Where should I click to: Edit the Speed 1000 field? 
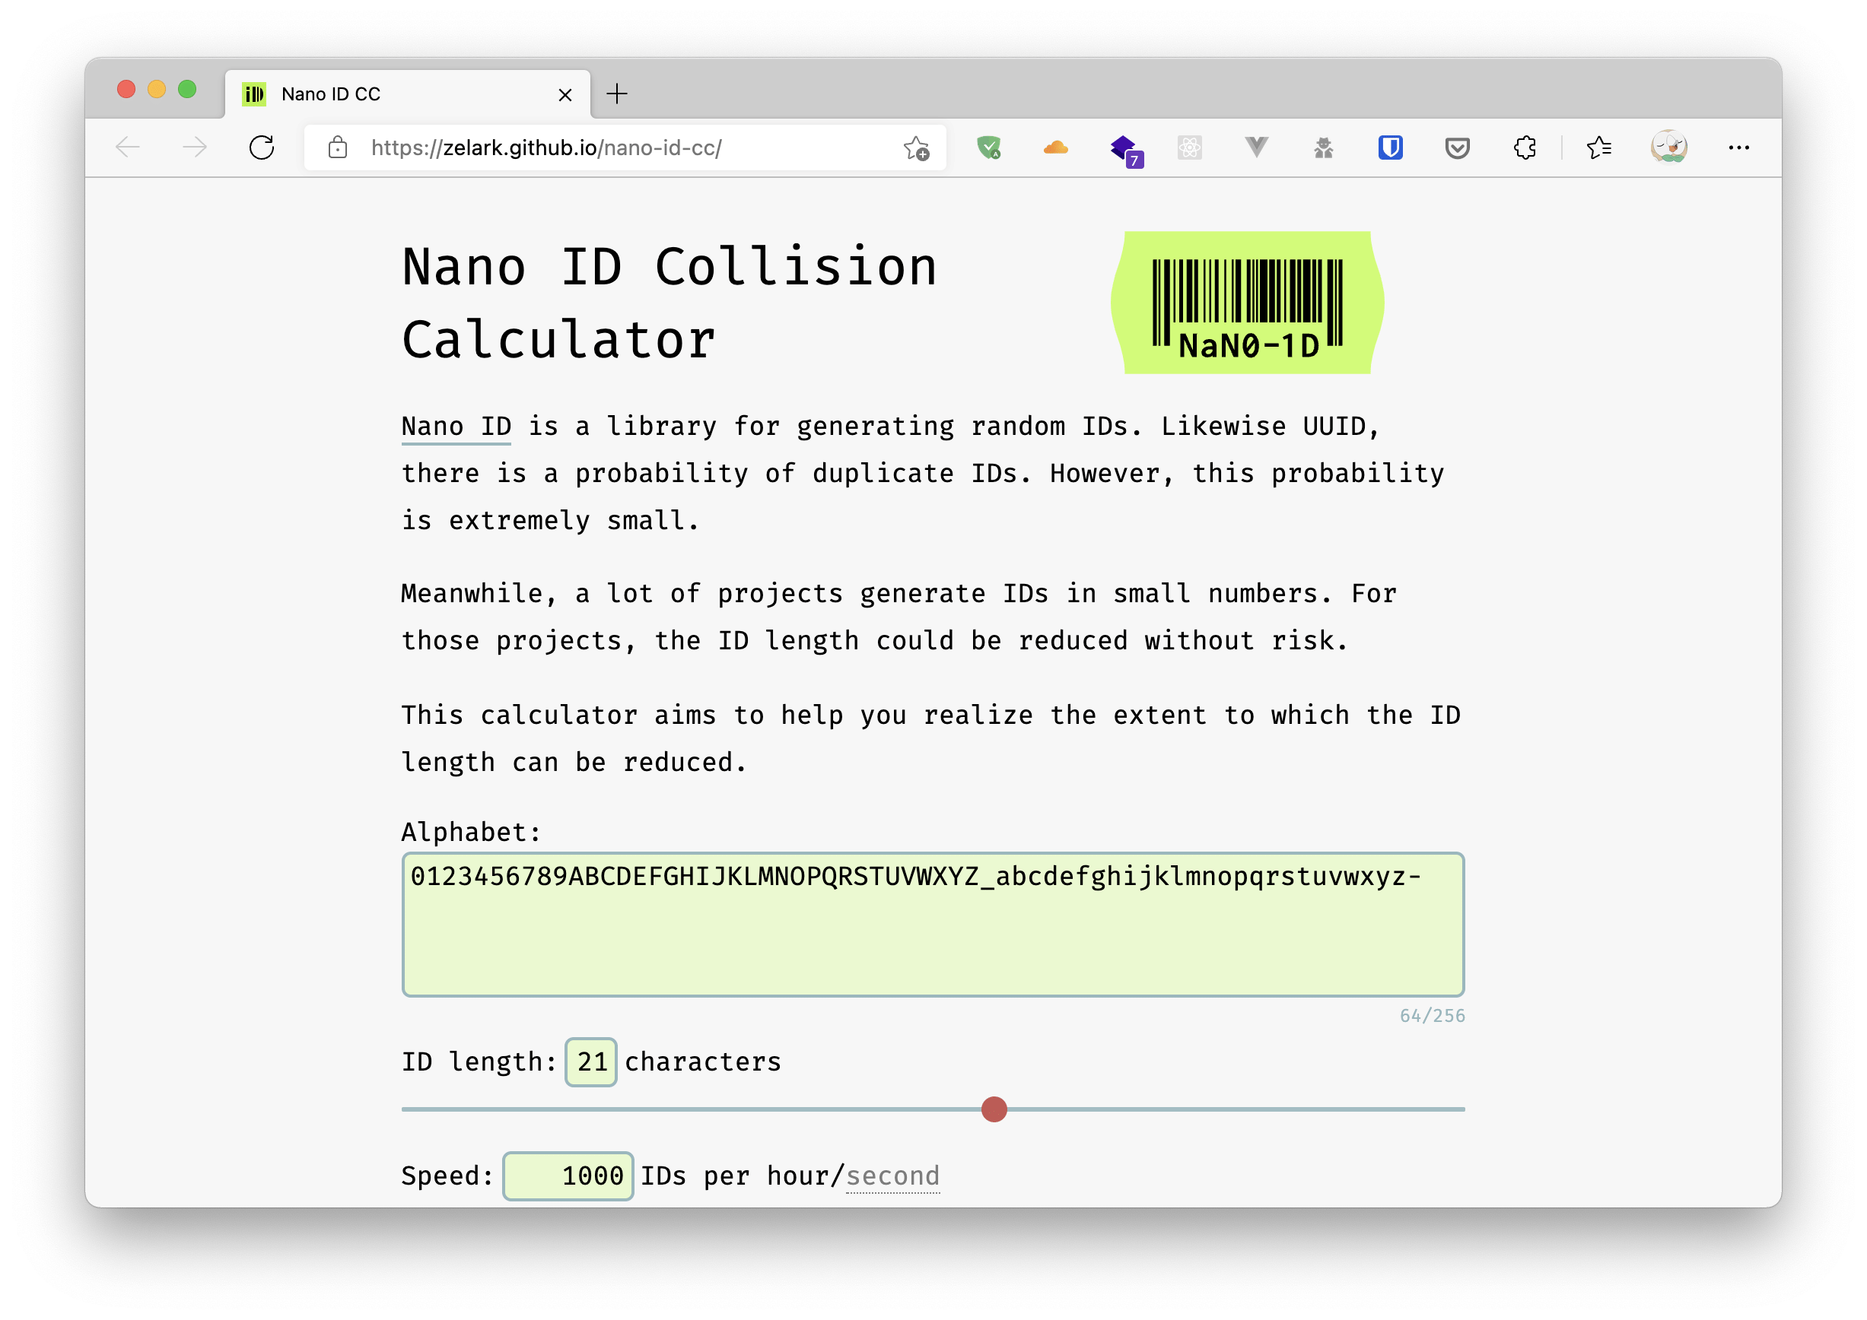[568, 1176]
